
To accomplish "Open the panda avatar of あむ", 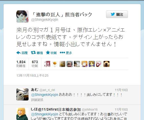I will pyautogui.click(x=22, y=94).
